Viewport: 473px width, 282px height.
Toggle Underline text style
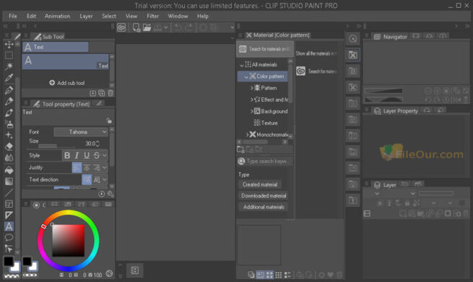[87, 156]
